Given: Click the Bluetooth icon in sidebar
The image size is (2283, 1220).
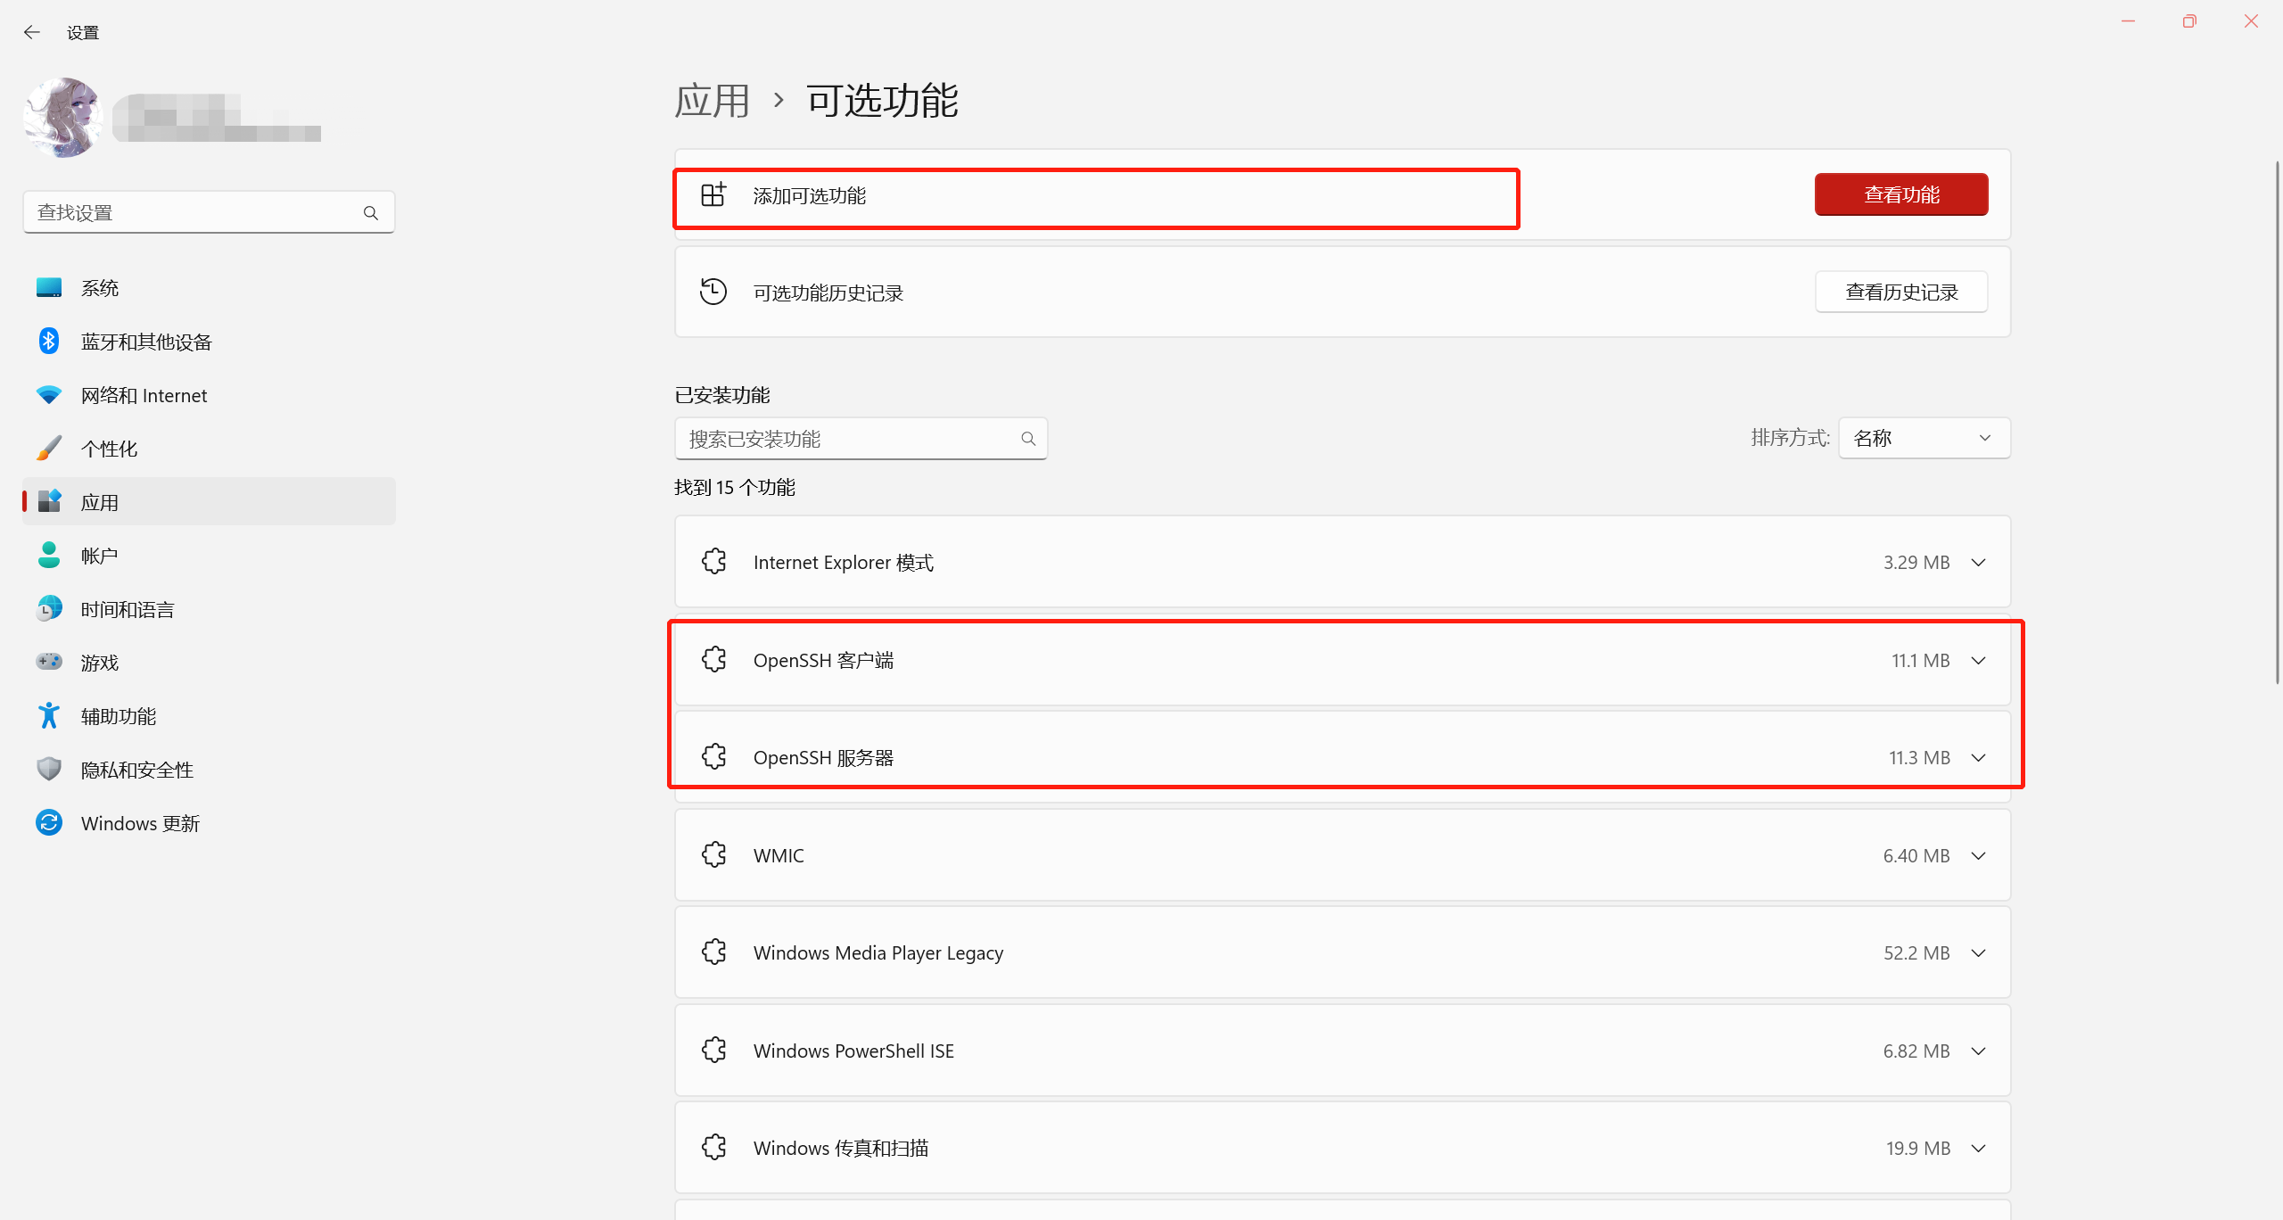Looking at the screenshot, I should pyautogui.click(x=49, y=341).
